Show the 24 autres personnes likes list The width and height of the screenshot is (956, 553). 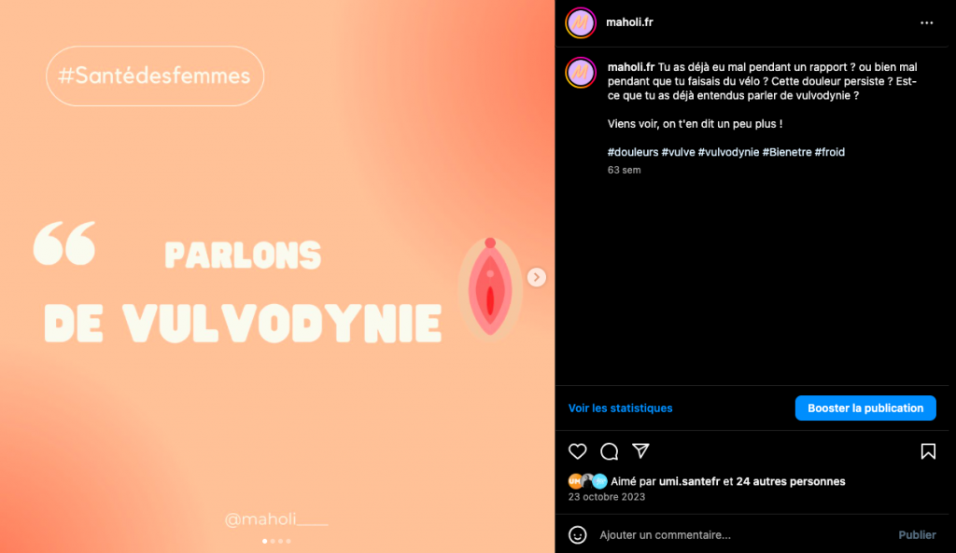(x=791, y=481)
